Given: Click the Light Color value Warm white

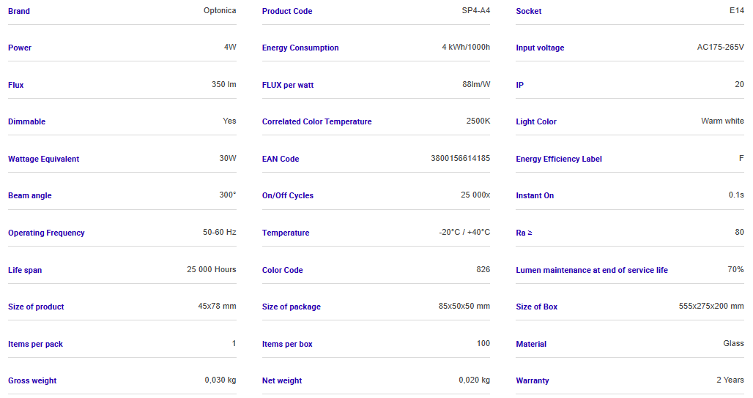Looking at the screenshot, I should (x=722, y=121).
